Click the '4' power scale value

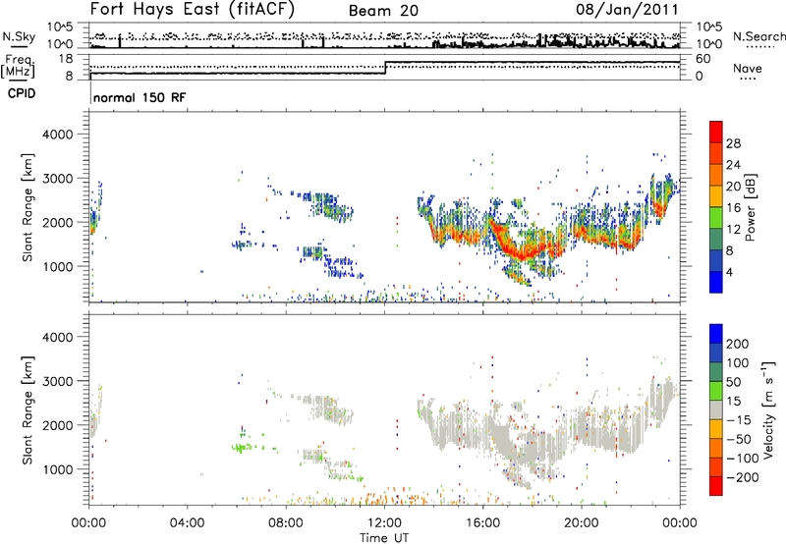point(729,272)
